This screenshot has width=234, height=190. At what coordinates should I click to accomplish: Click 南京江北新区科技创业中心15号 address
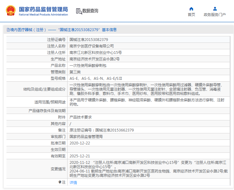[96, 53]
